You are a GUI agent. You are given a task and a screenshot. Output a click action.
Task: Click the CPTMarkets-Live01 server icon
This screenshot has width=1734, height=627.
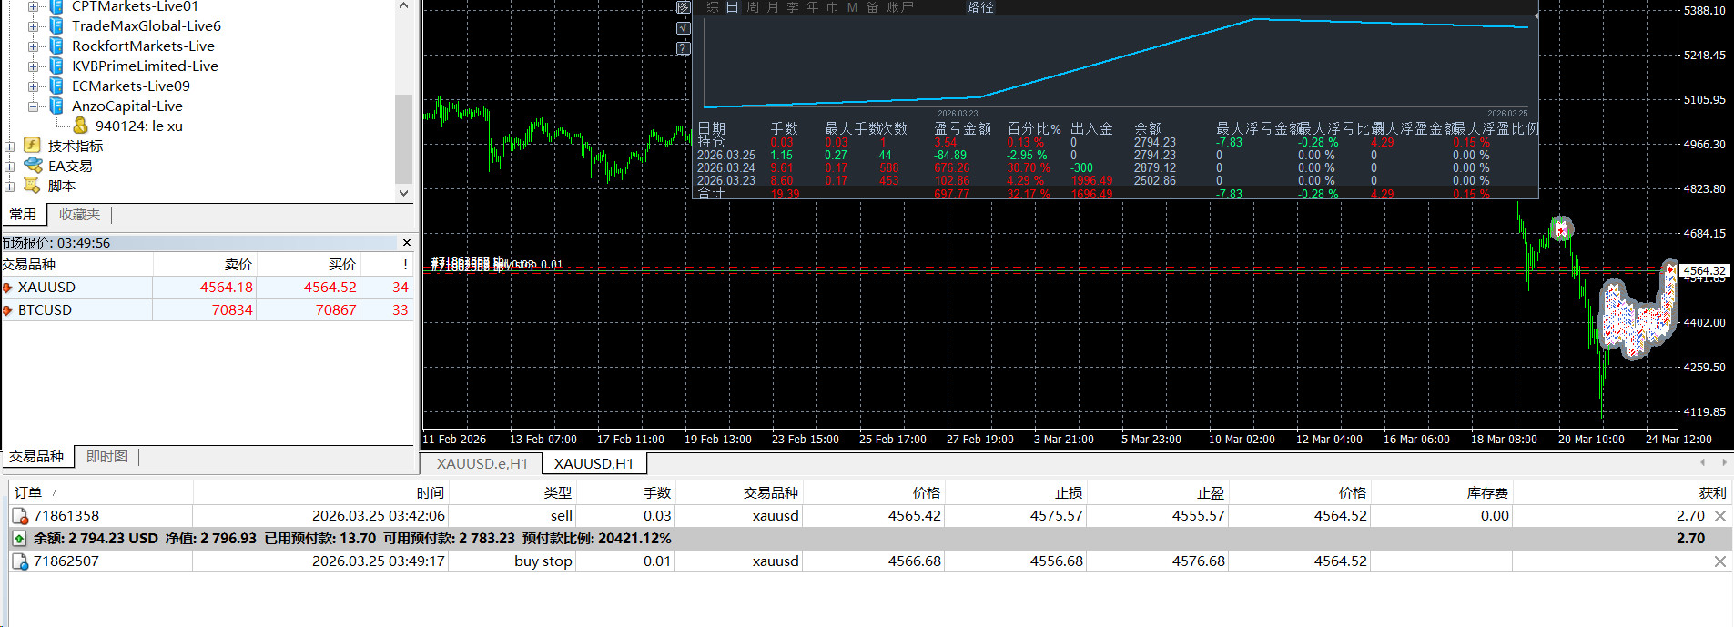[x=56, y=6]
